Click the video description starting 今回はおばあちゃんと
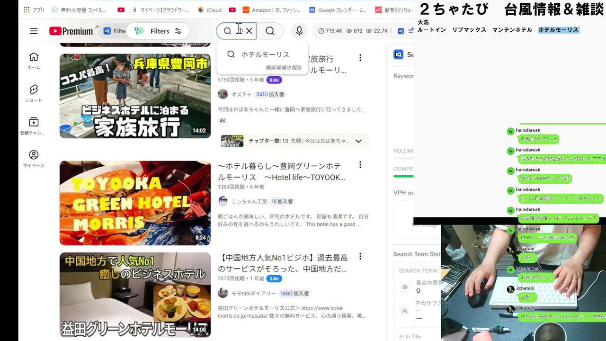Image resolution: width=606 pixels, height=341 pixels. click(x=291, y=109)
